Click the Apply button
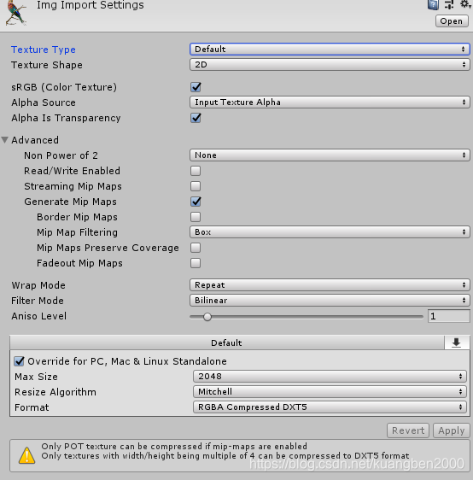The height and width of the screenshot is (480, 473). [x=452, y=430]
